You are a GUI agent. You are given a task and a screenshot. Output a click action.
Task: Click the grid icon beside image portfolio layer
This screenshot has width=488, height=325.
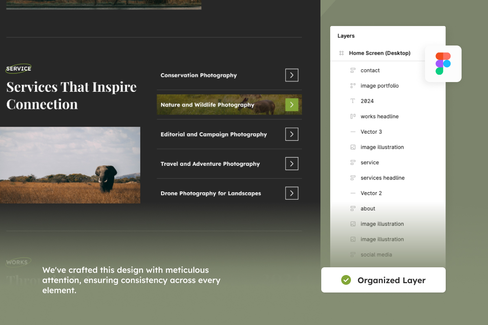pyautogui.click(x=353, y=86)
